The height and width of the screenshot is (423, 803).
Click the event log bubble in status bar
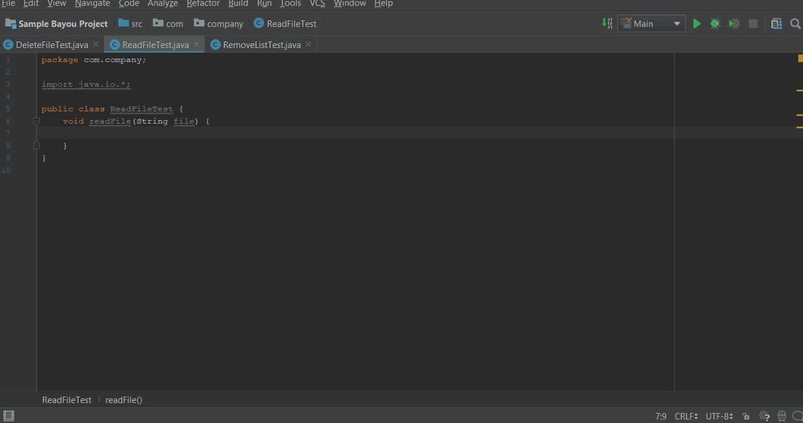pyautogui.click(x=798, y=417)
